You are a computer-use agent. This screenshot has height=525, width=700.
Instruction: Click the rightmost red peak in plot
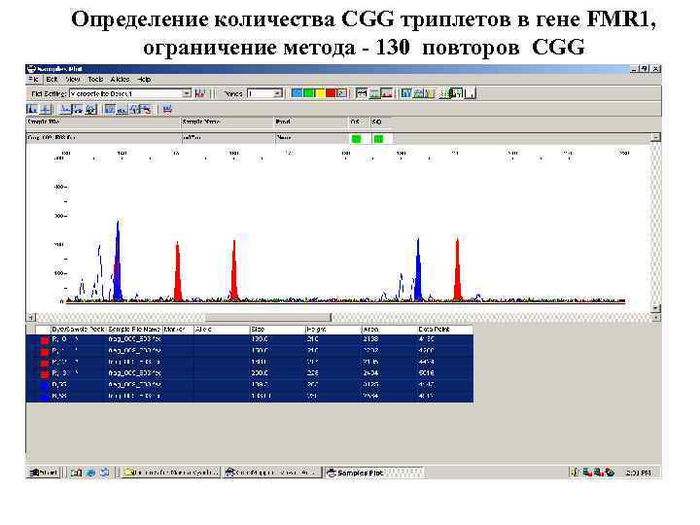coord(457,270)
